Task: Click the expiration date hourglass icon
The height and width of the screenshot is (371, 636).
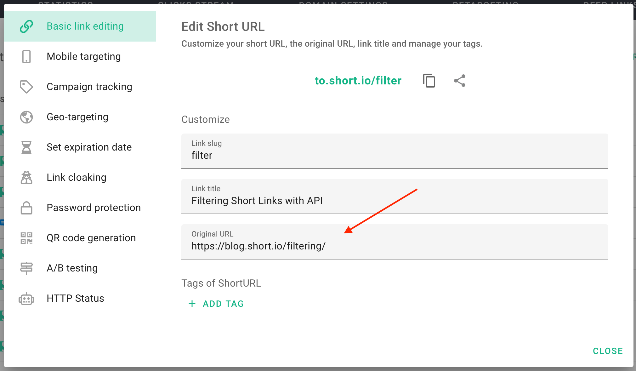Action: [x=26, y=147]
